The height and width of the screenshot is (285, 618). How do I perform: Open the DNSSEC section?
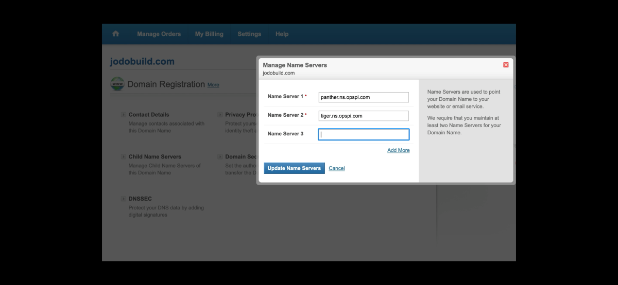pyautogui.click(x=140, y=199)
